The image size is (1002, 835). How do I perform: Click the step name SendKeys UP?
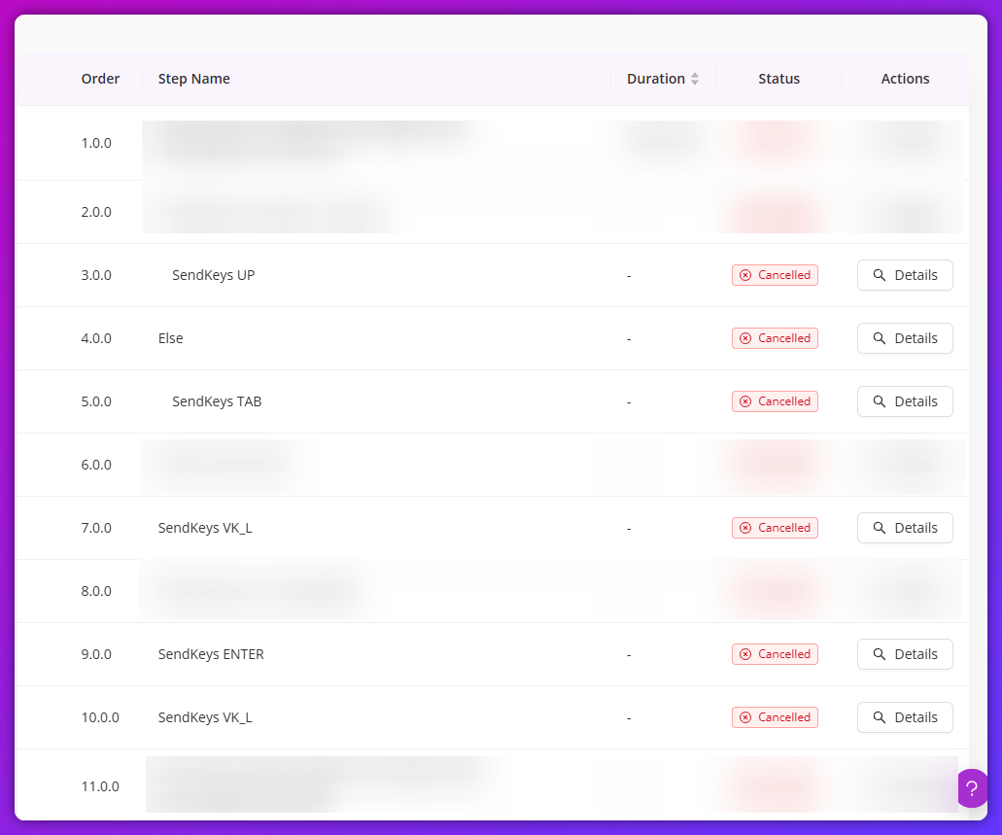tap(214, 275)
